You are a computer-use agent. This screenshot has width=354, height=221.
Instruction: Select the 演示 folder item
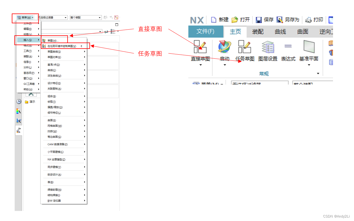(30, 102)
